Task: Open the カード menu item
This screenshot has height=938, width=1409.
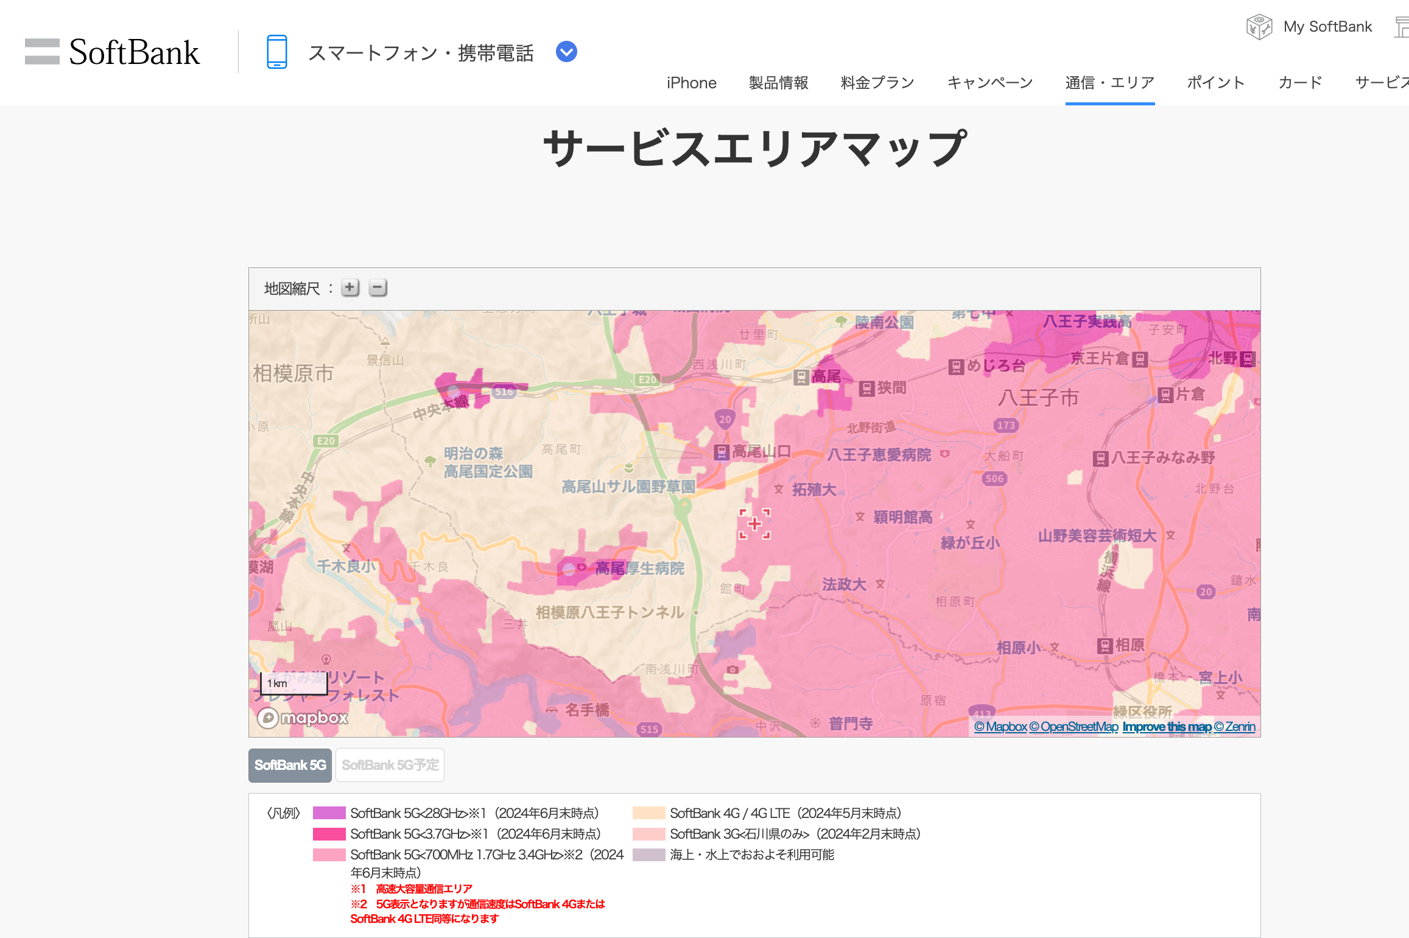Action: click(x=1300, y=83)
